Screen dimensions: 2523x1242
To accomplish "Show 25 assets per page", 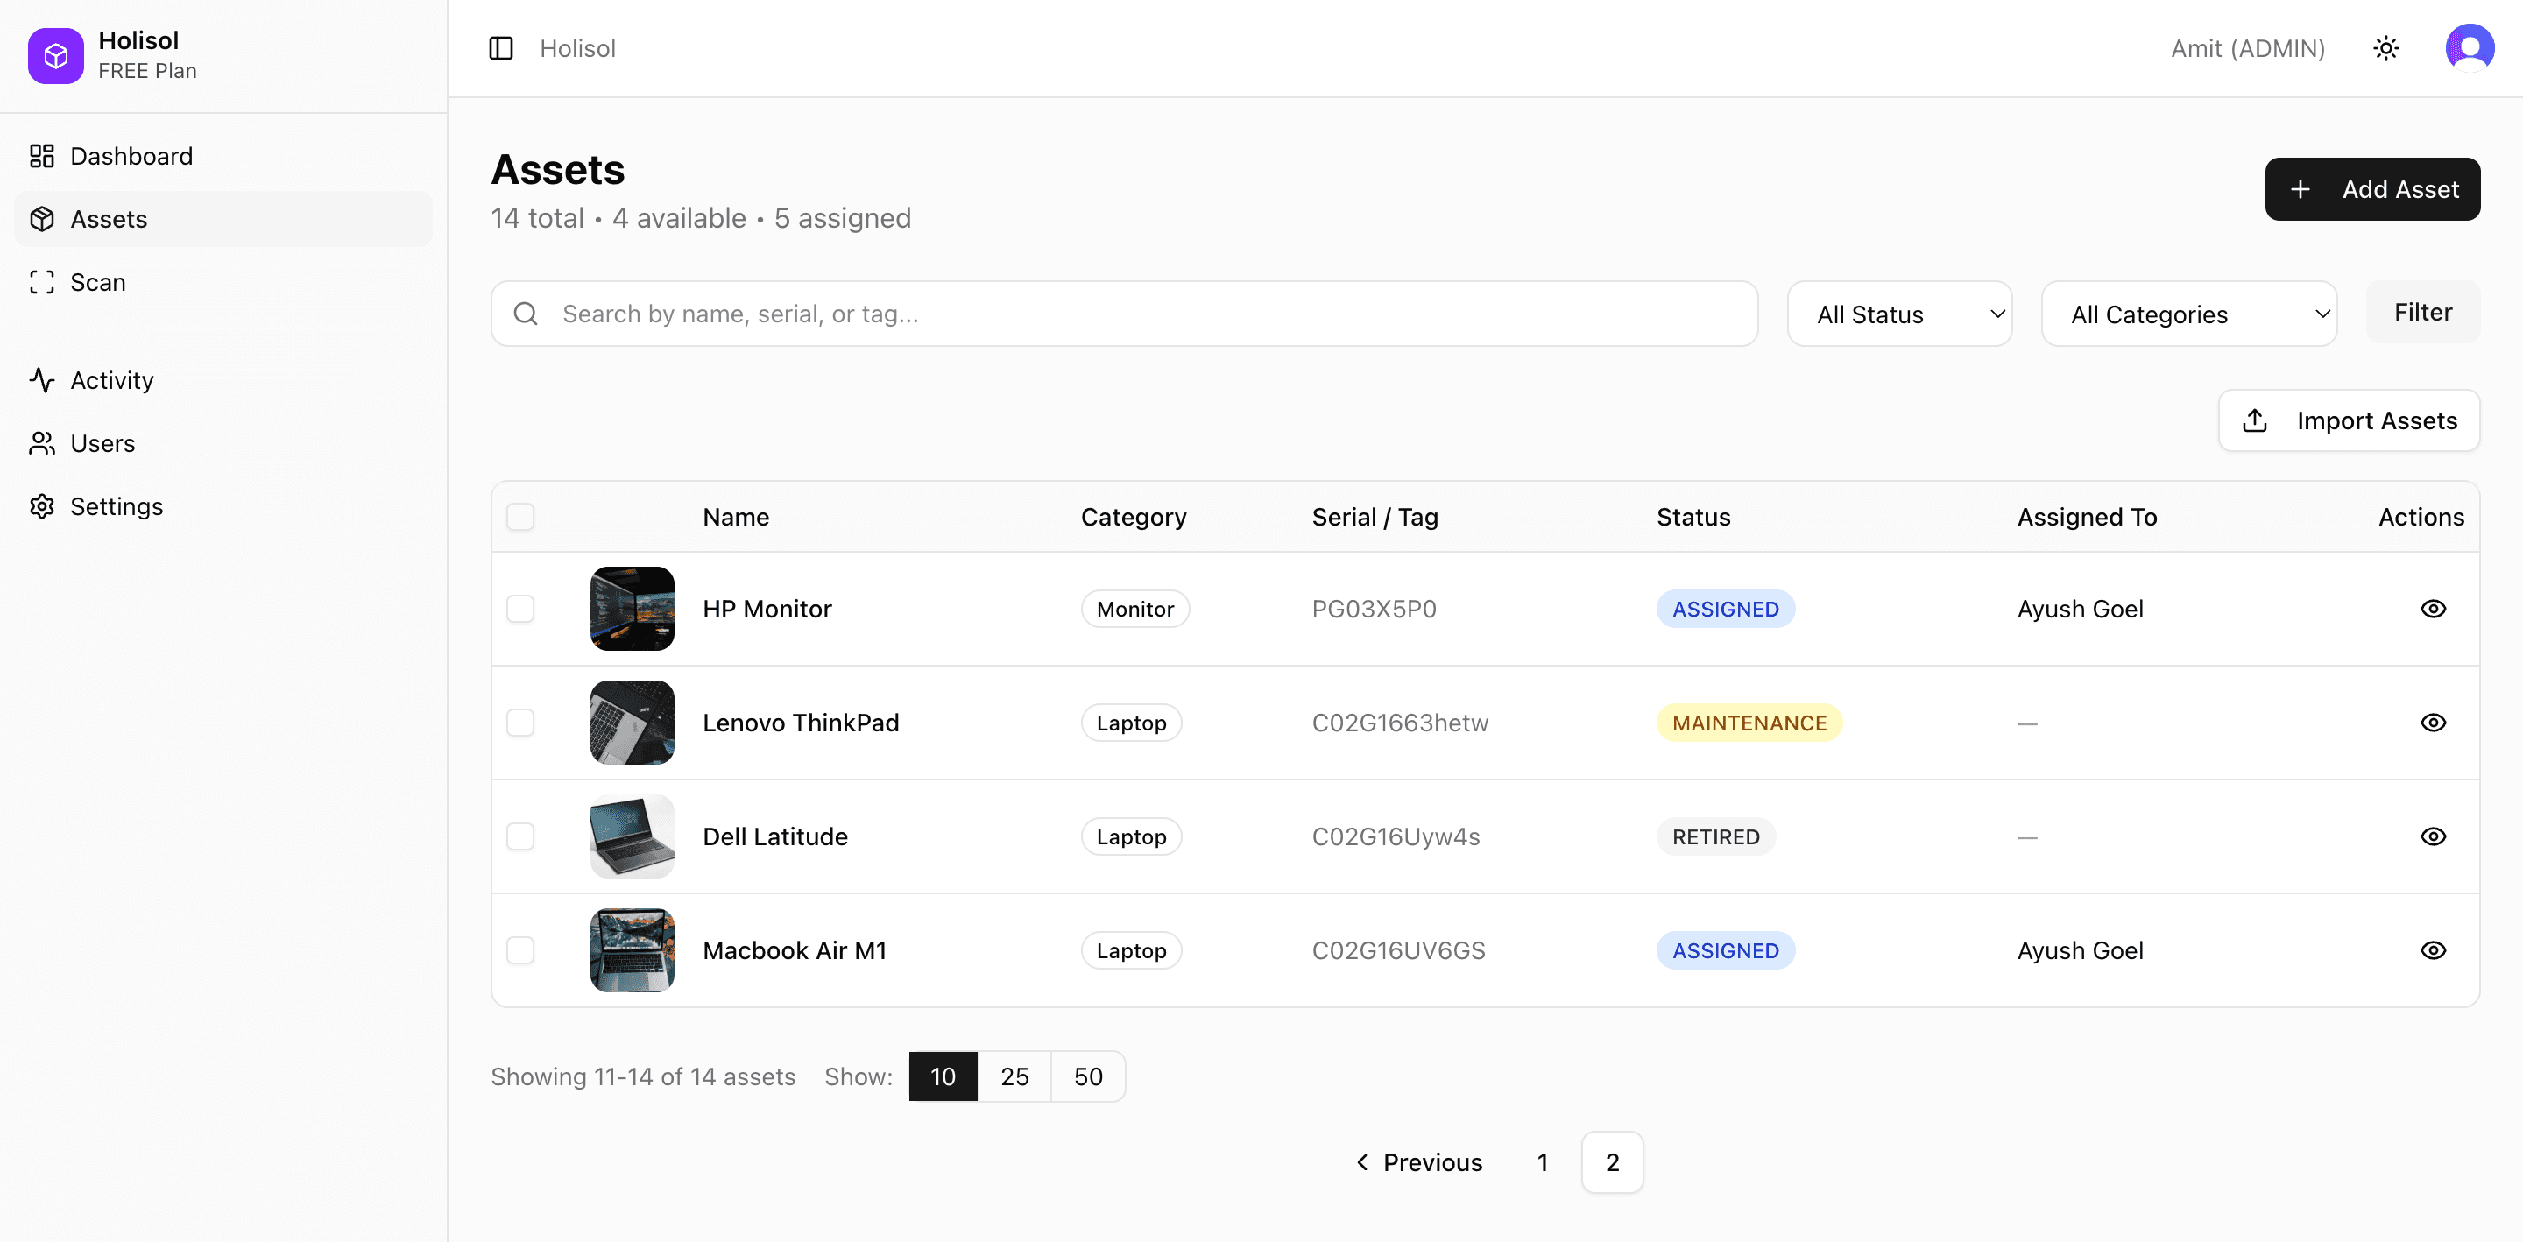I will coord(1014,1076).
